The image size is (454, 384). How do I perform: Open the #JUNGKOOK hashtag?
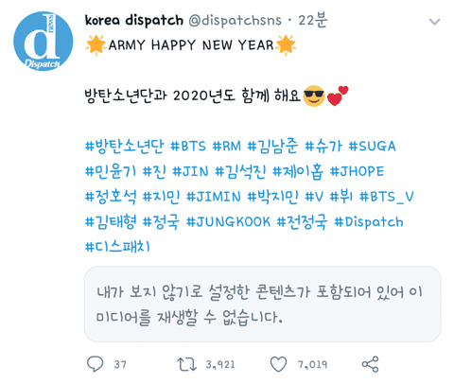[228, 222]
